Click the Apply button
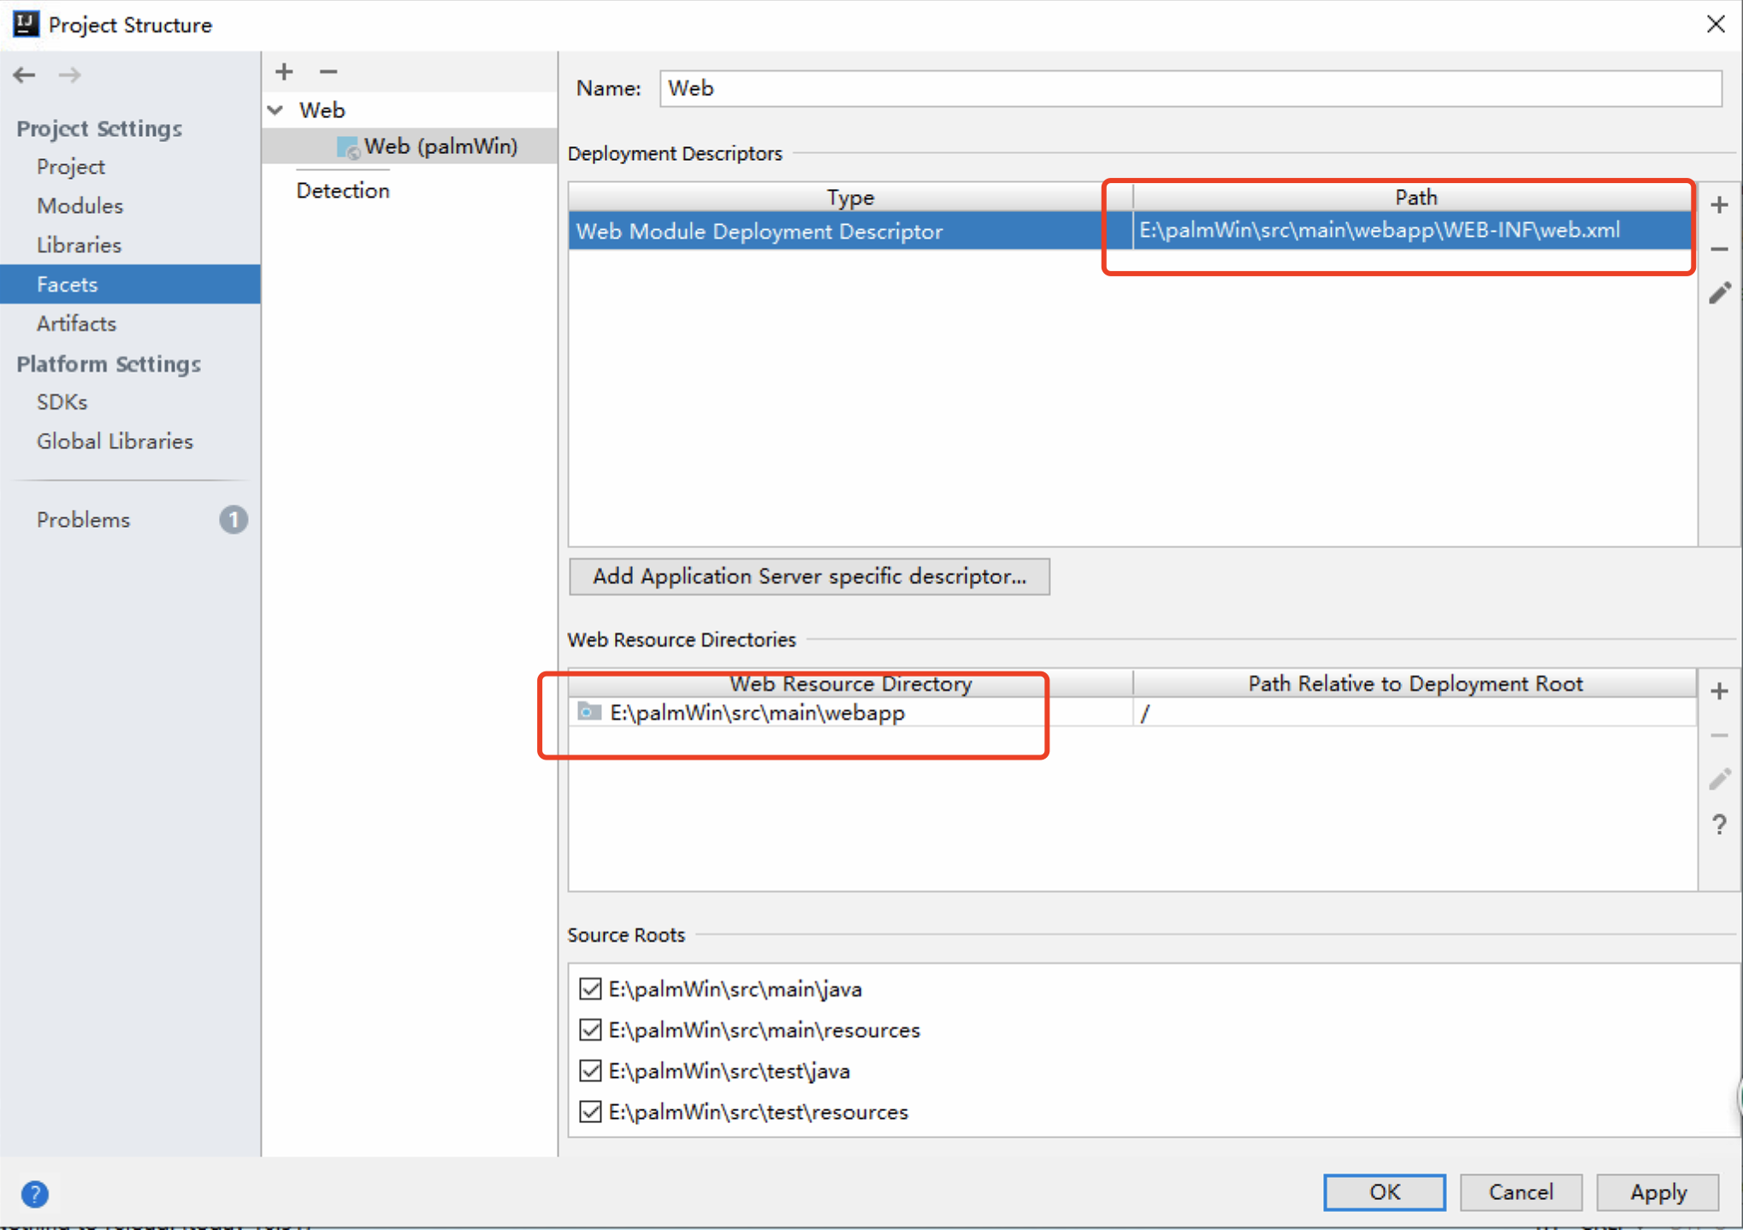This screenshot has width=1743, height=1230. (x=1657, y=1192)
